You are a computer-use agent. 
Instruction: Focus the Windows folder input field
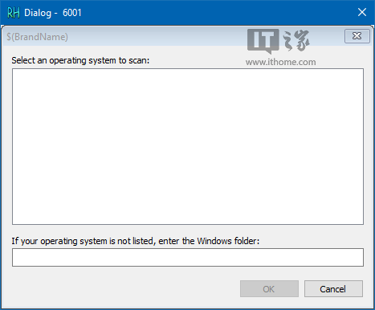[188, 257]
